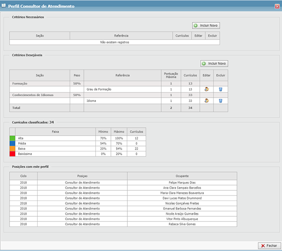Screen dimensions: 282x251
Task: Select the green Alta range swatch
Action: [x=12, y=138]
